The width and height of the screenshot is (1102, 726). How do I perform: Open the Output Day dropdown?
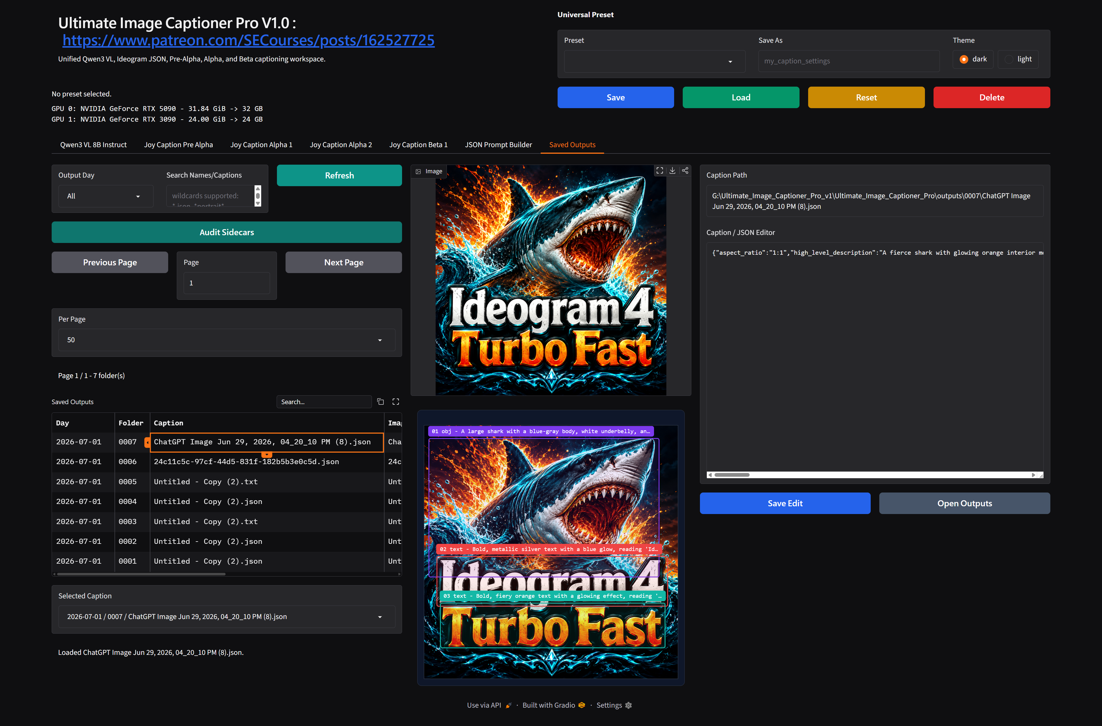click(106, 196)
